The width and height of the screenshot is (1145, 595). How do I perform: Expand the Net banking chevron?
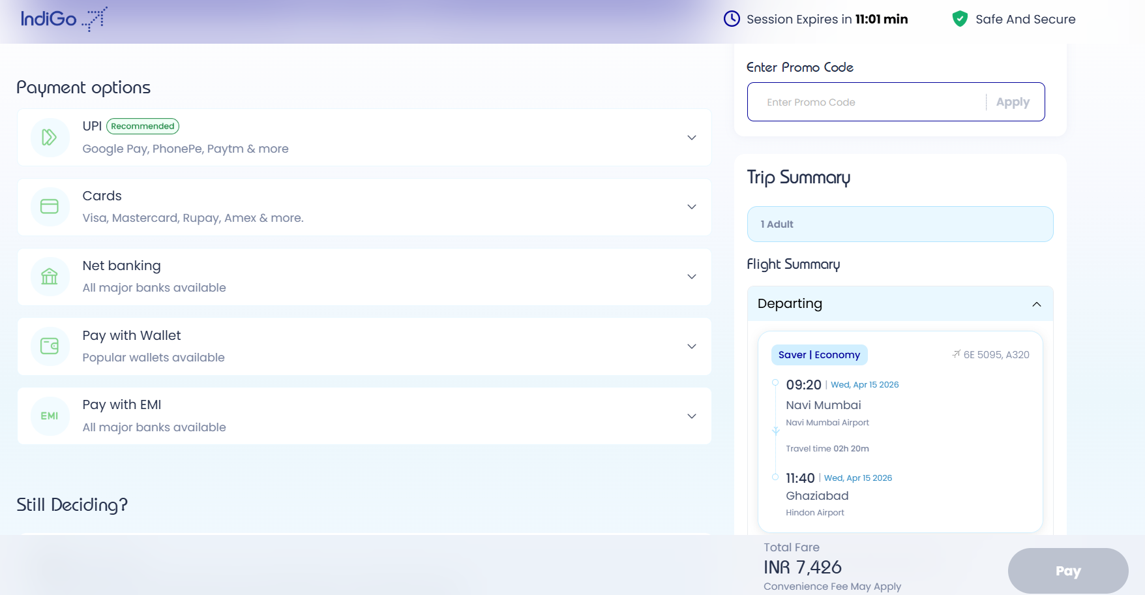692,277
